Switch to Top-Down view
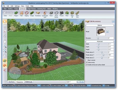118x90 pixels. tap(11, 82)
